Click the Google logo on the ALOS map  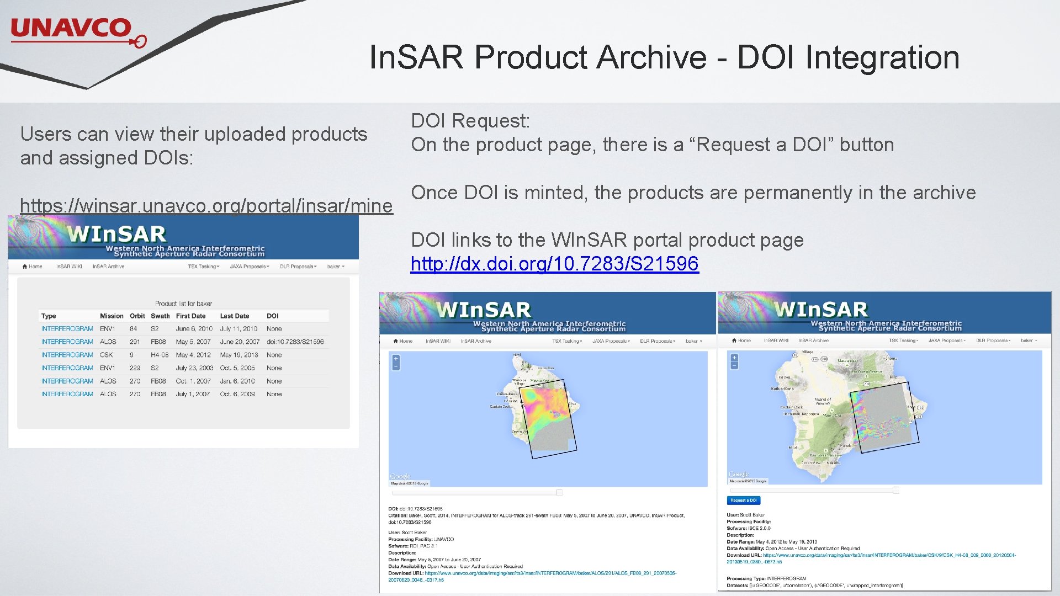tap(400, 476)
